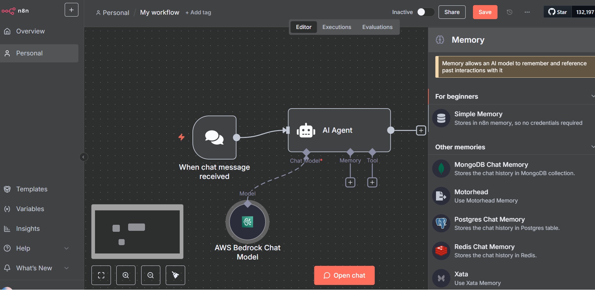Image resolution: width=595 pixels, height=291 pixels.
Task: Click the Templates icon in the sidebar
Action: [7, 189]
